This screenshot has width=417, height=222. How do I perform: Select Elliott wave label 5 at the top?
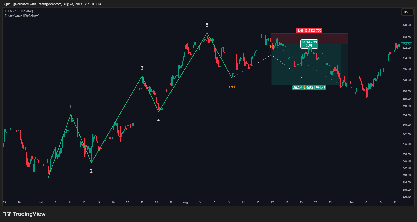pos(207,25)
